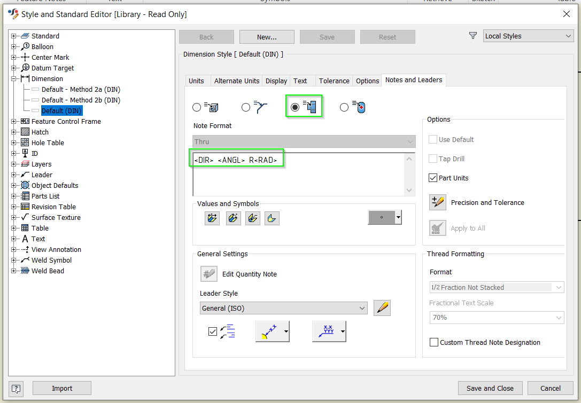Select the punch note radio button
Image resolution: width=581 pixels, height=403 pixels.
344,107
